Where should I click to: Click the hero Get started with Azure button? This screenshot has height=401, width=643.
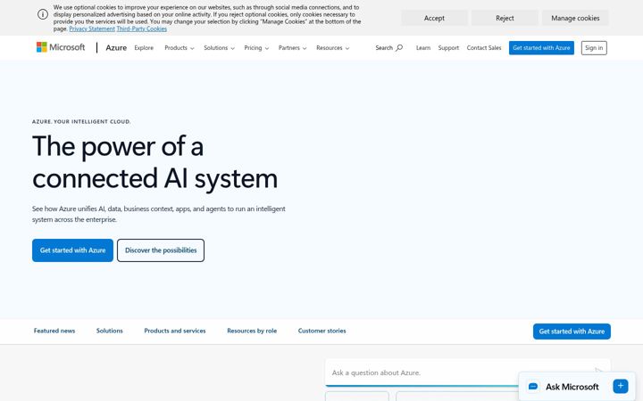72,250
